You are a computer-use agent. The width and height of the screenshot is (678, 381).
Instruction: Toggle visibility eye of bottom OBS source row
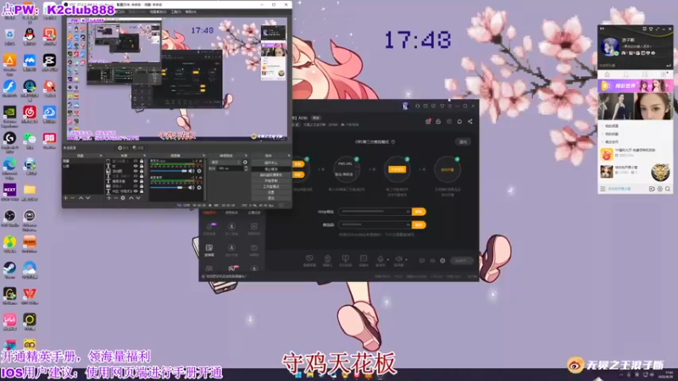click(x=136, y=191)
